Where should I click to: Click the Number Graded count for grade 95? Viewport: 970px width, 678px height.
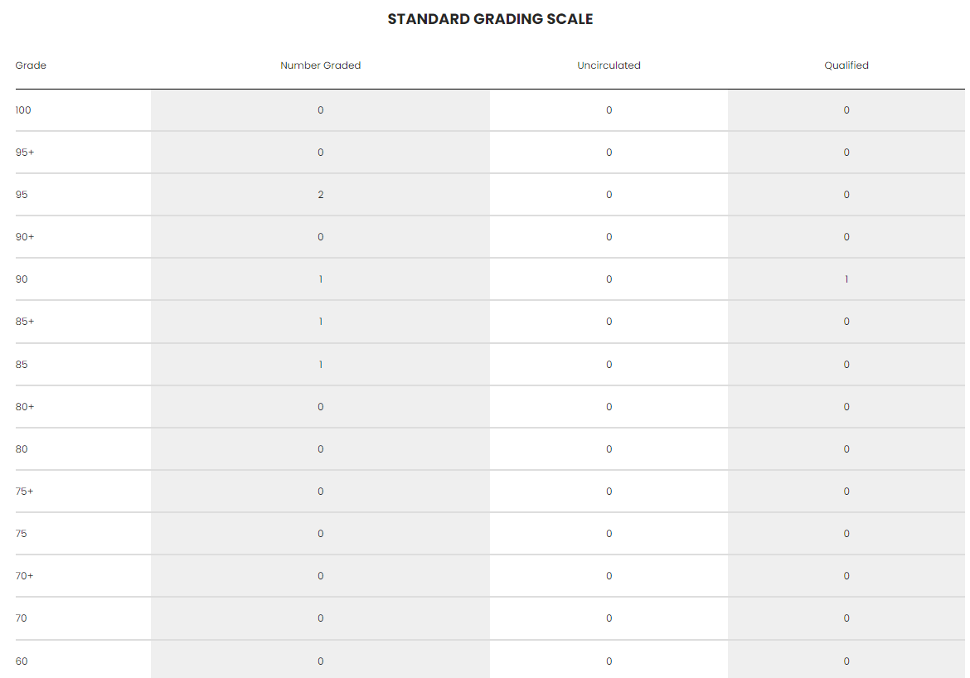pos(321,195)
